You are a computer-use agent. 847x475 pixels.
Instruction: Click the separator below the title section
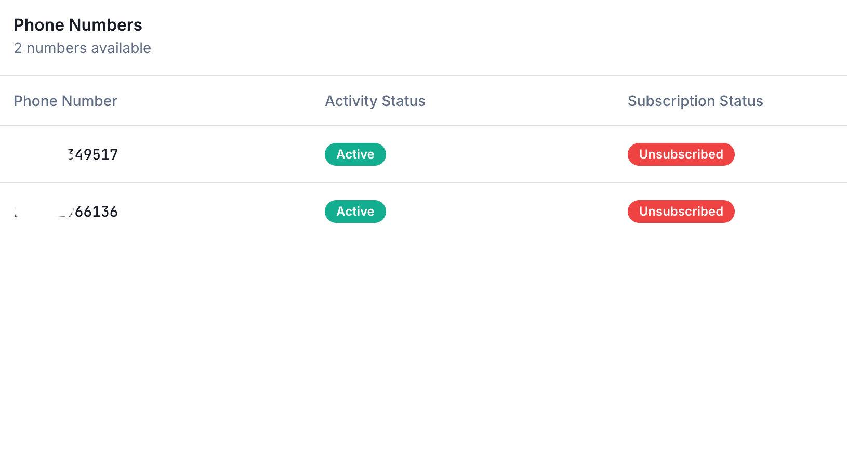coord(423,75)
